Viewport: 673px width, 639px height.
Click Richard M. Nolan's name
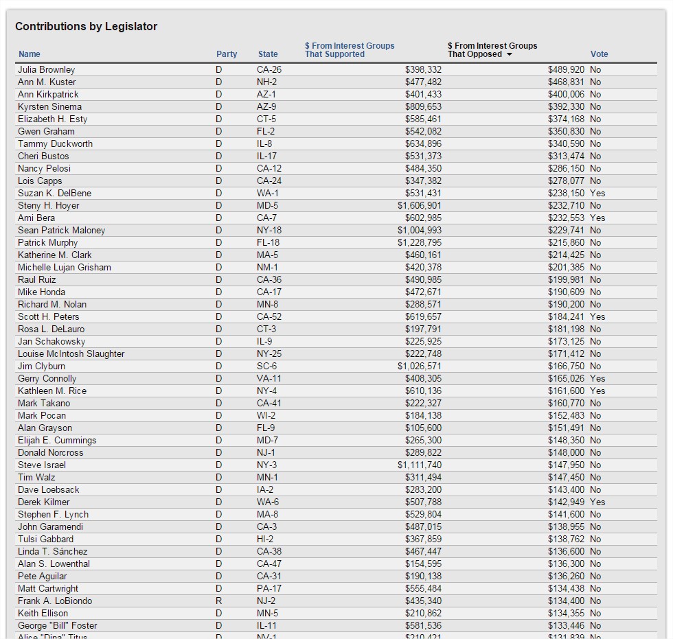tap(52, 305)
